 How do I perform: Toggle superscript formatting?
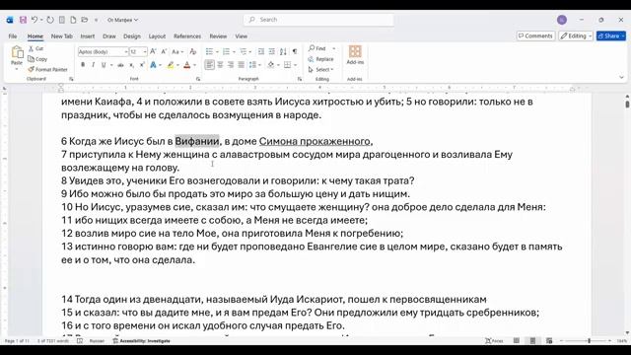pos(142,65)
